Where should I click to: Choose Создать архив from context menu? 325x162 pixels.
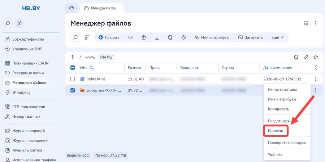pyautogui.click(x=287, y=121)
